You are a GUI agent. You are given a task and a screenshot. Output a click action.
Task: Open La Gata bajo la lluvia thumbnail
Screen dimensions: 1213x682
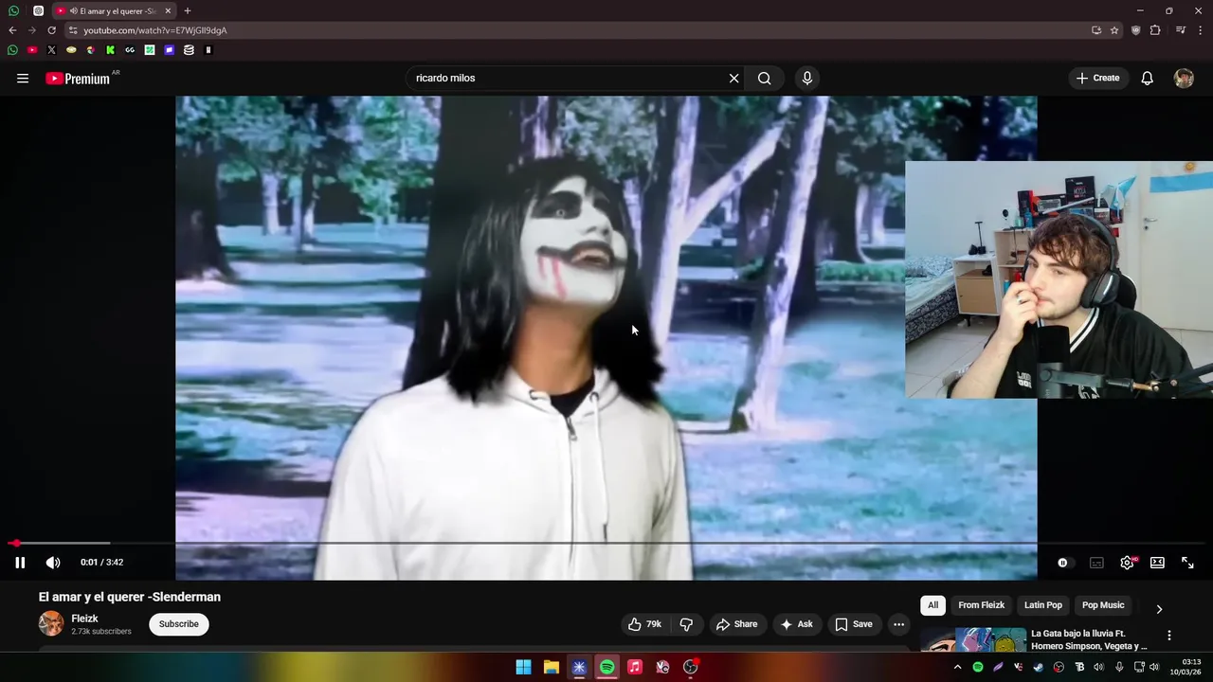click(x=973, y=640)
